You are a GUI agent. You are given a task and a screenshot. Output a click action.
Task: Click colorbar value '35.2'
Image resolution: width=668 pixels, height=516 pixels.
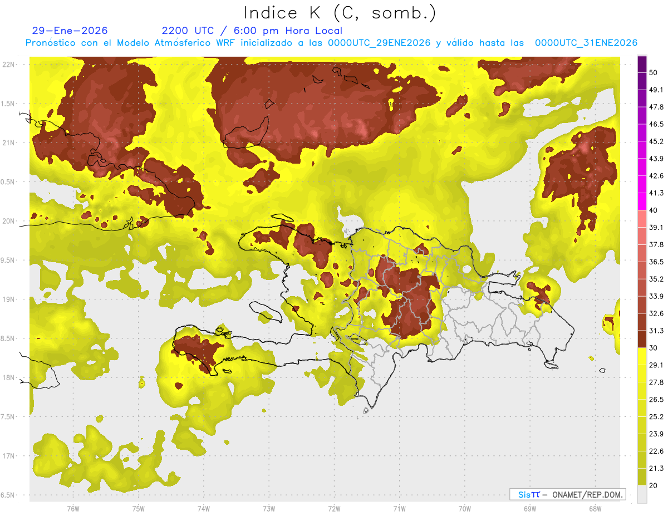pos(656,279)
